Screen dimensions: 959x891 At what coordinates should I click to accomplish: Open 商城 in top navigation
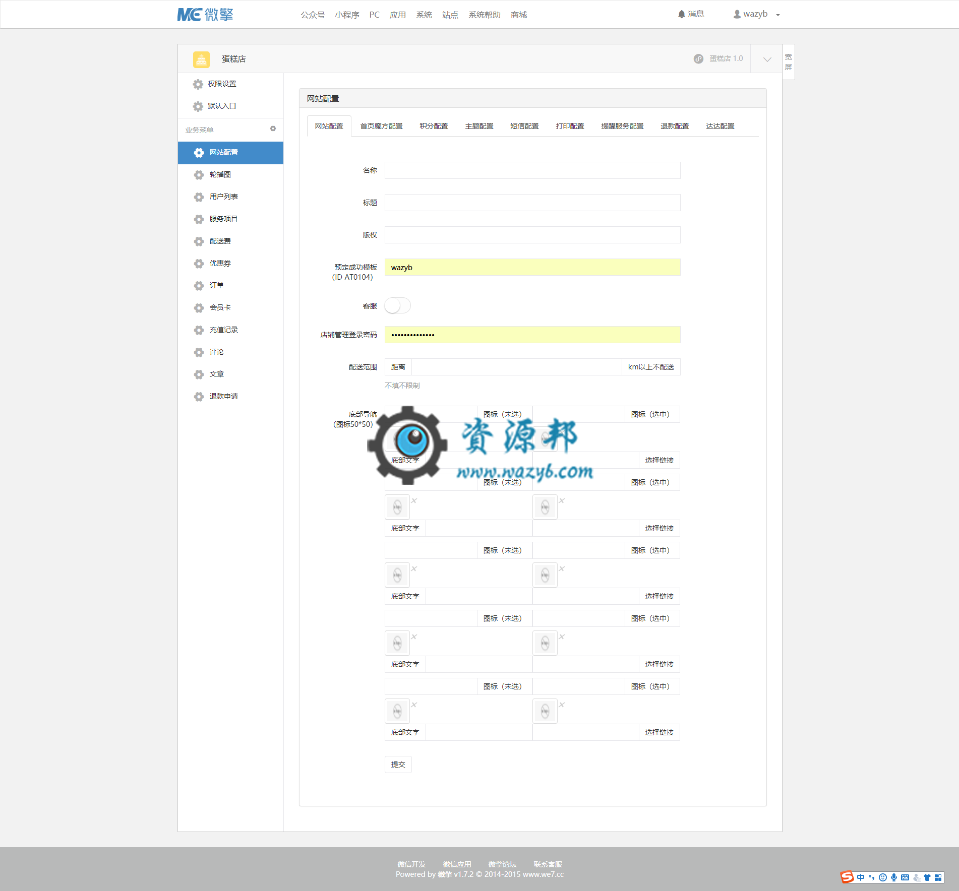[518, 15]
